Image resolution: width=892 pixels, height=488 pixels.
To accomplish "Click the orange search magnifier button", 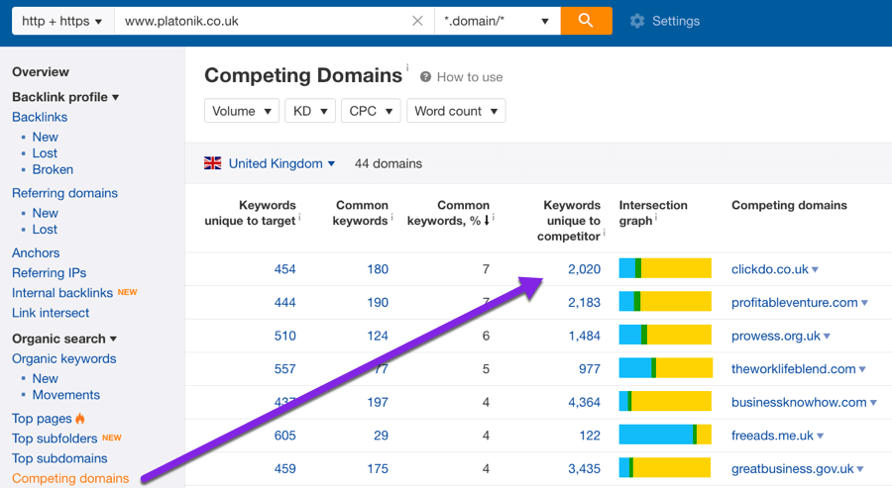I will [x=586, y=21].
